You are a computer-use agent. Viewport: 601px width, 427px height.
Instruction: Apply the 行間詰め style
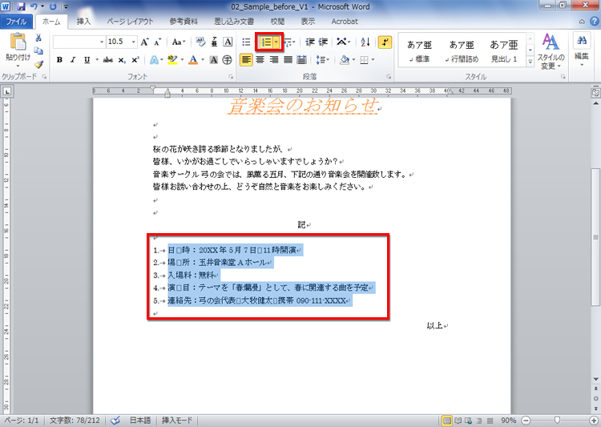point(462,51)
